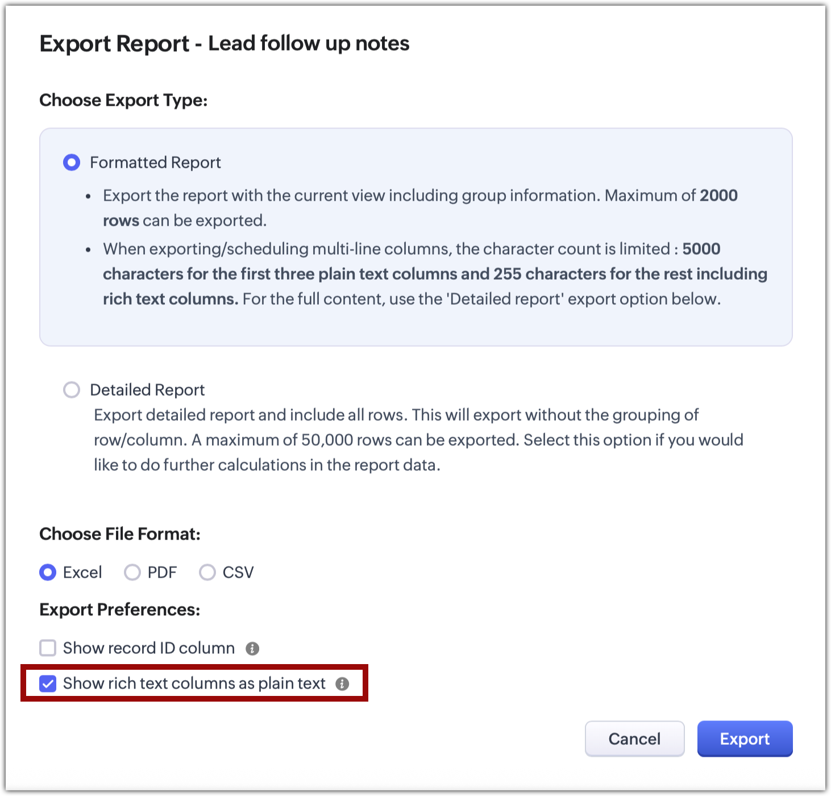Click info icon beside Show record ID column
The height and width of the screenshot is (796, 831).
point(252,649)
